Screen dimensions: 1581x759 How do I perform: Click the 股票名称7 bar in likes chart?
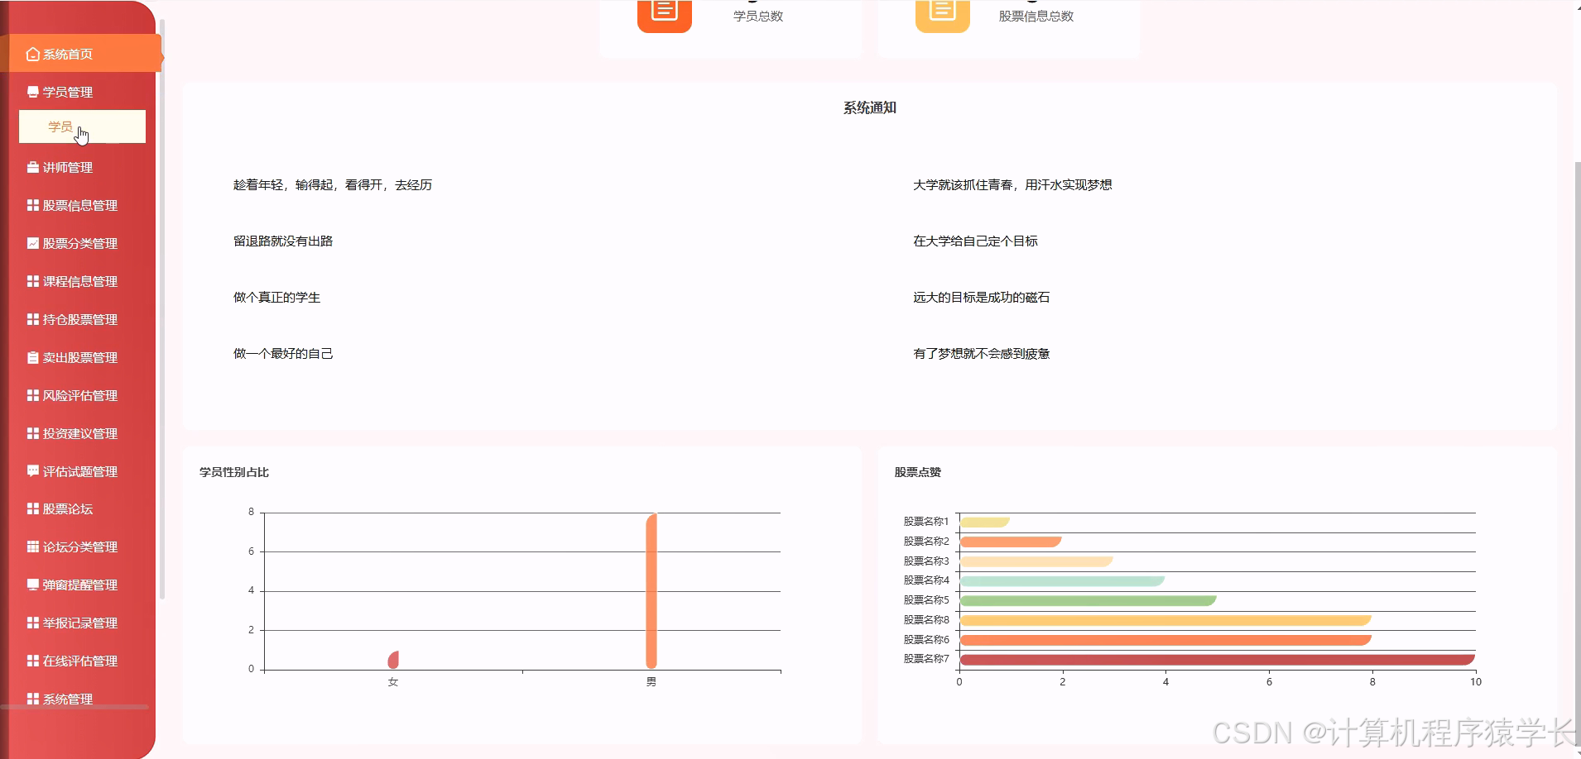(x=1217, y=660)
